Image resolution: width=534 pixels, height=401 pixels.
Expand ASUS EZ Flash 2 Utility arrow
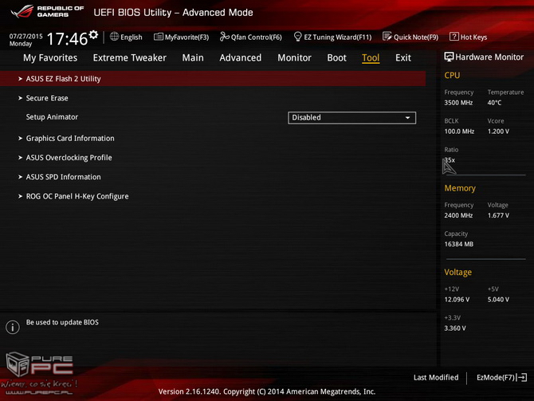point(20,79)
